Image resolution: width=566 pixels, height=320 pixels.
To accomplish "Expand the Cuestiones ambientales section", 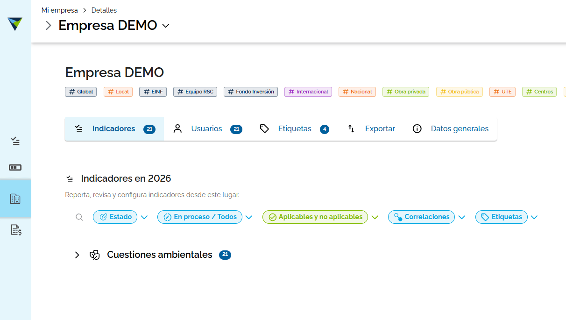I will [x=77, y=255].
